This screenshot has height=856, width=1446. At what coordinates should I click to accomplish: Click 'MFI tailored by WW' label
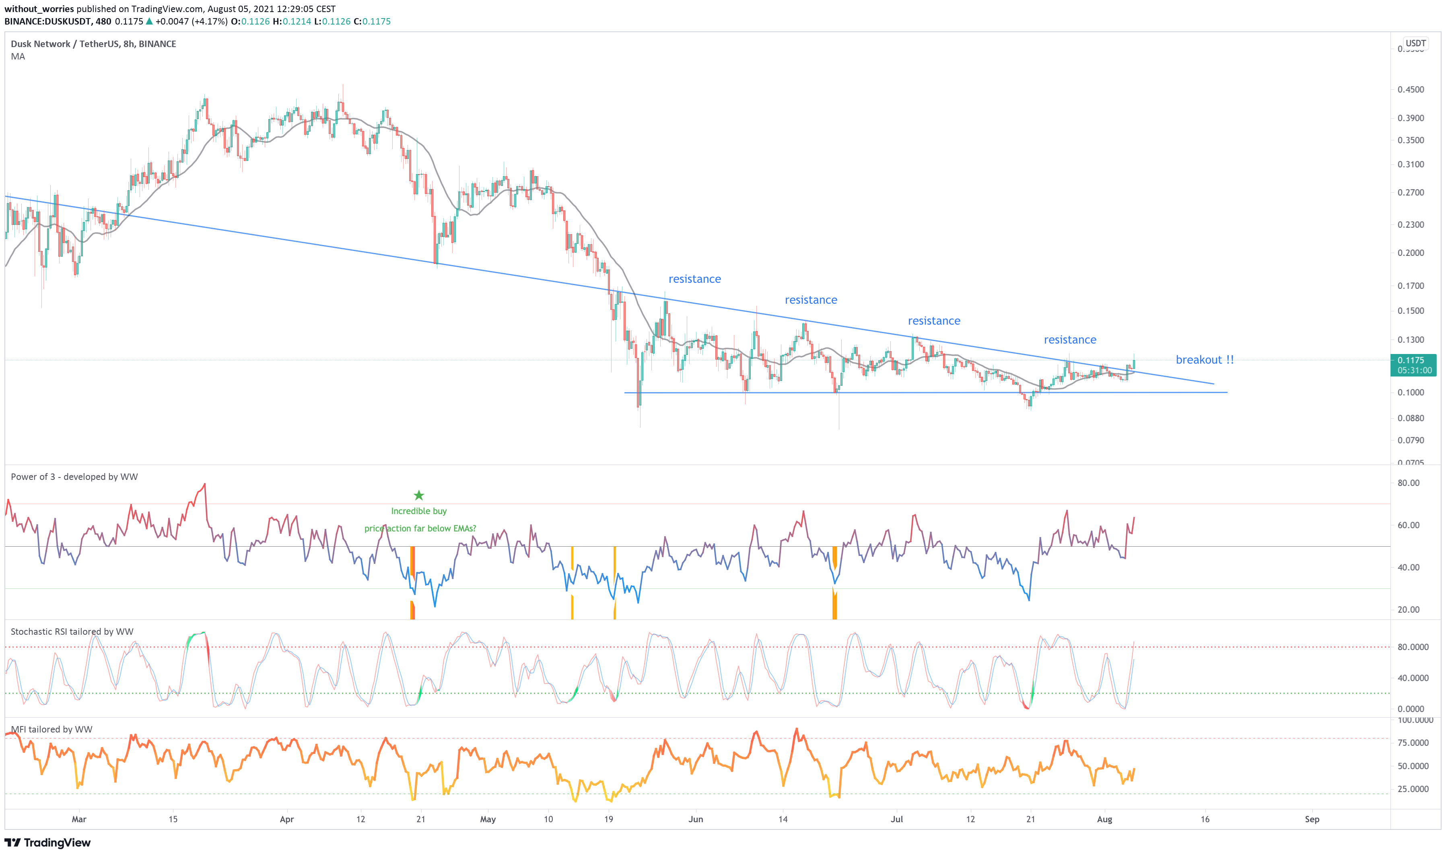pyautogui.click(x=51, y=729)
